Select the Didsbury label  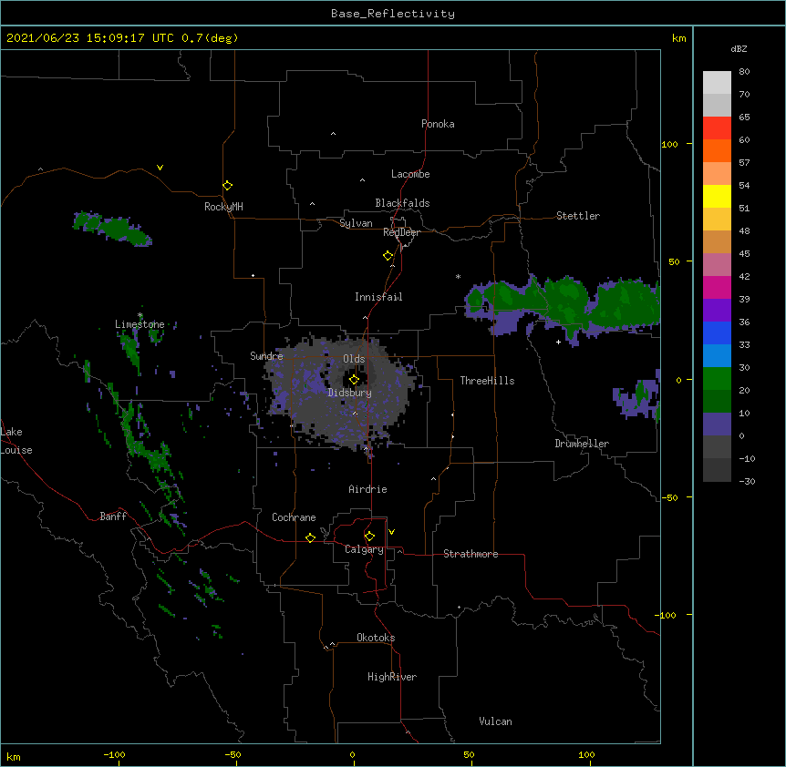pos(349,393)
